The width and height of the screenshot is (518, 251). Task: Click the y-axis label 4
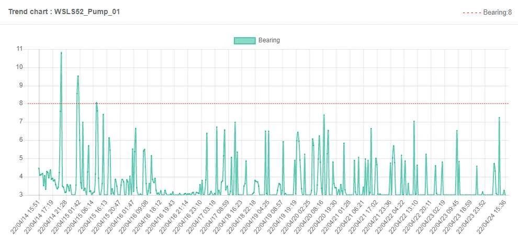[21, 176]
